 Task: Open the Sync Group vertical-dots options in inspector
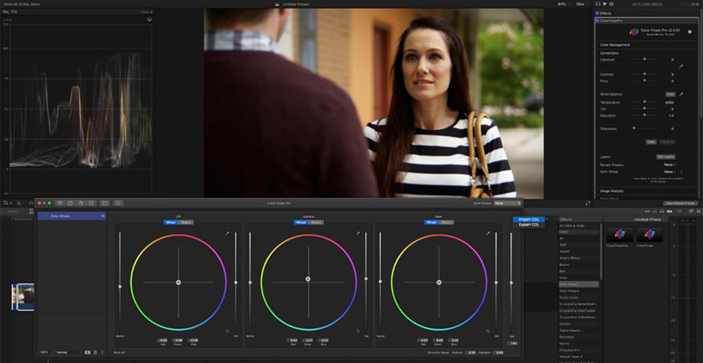coord(681,172)
